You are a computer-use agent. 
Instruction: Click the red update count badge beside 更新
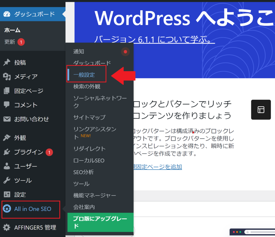click(21, 42)
